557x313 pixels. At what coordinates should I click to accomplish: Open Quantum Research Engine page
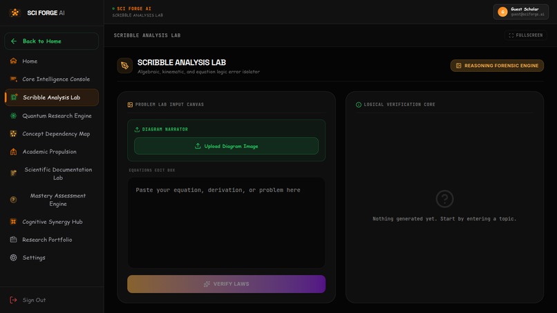[x=52, y=116]
